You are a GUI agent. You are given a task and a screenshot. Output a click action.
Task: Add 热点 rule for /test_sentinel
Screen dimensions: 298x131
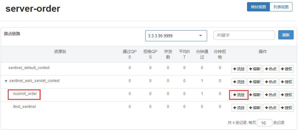point(271,108)
